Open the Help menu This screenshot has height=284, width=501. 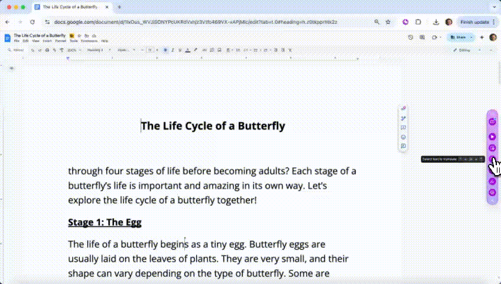tap(105, 41)
